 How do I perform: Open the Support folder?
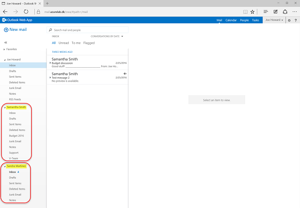(x=13, y=153)
